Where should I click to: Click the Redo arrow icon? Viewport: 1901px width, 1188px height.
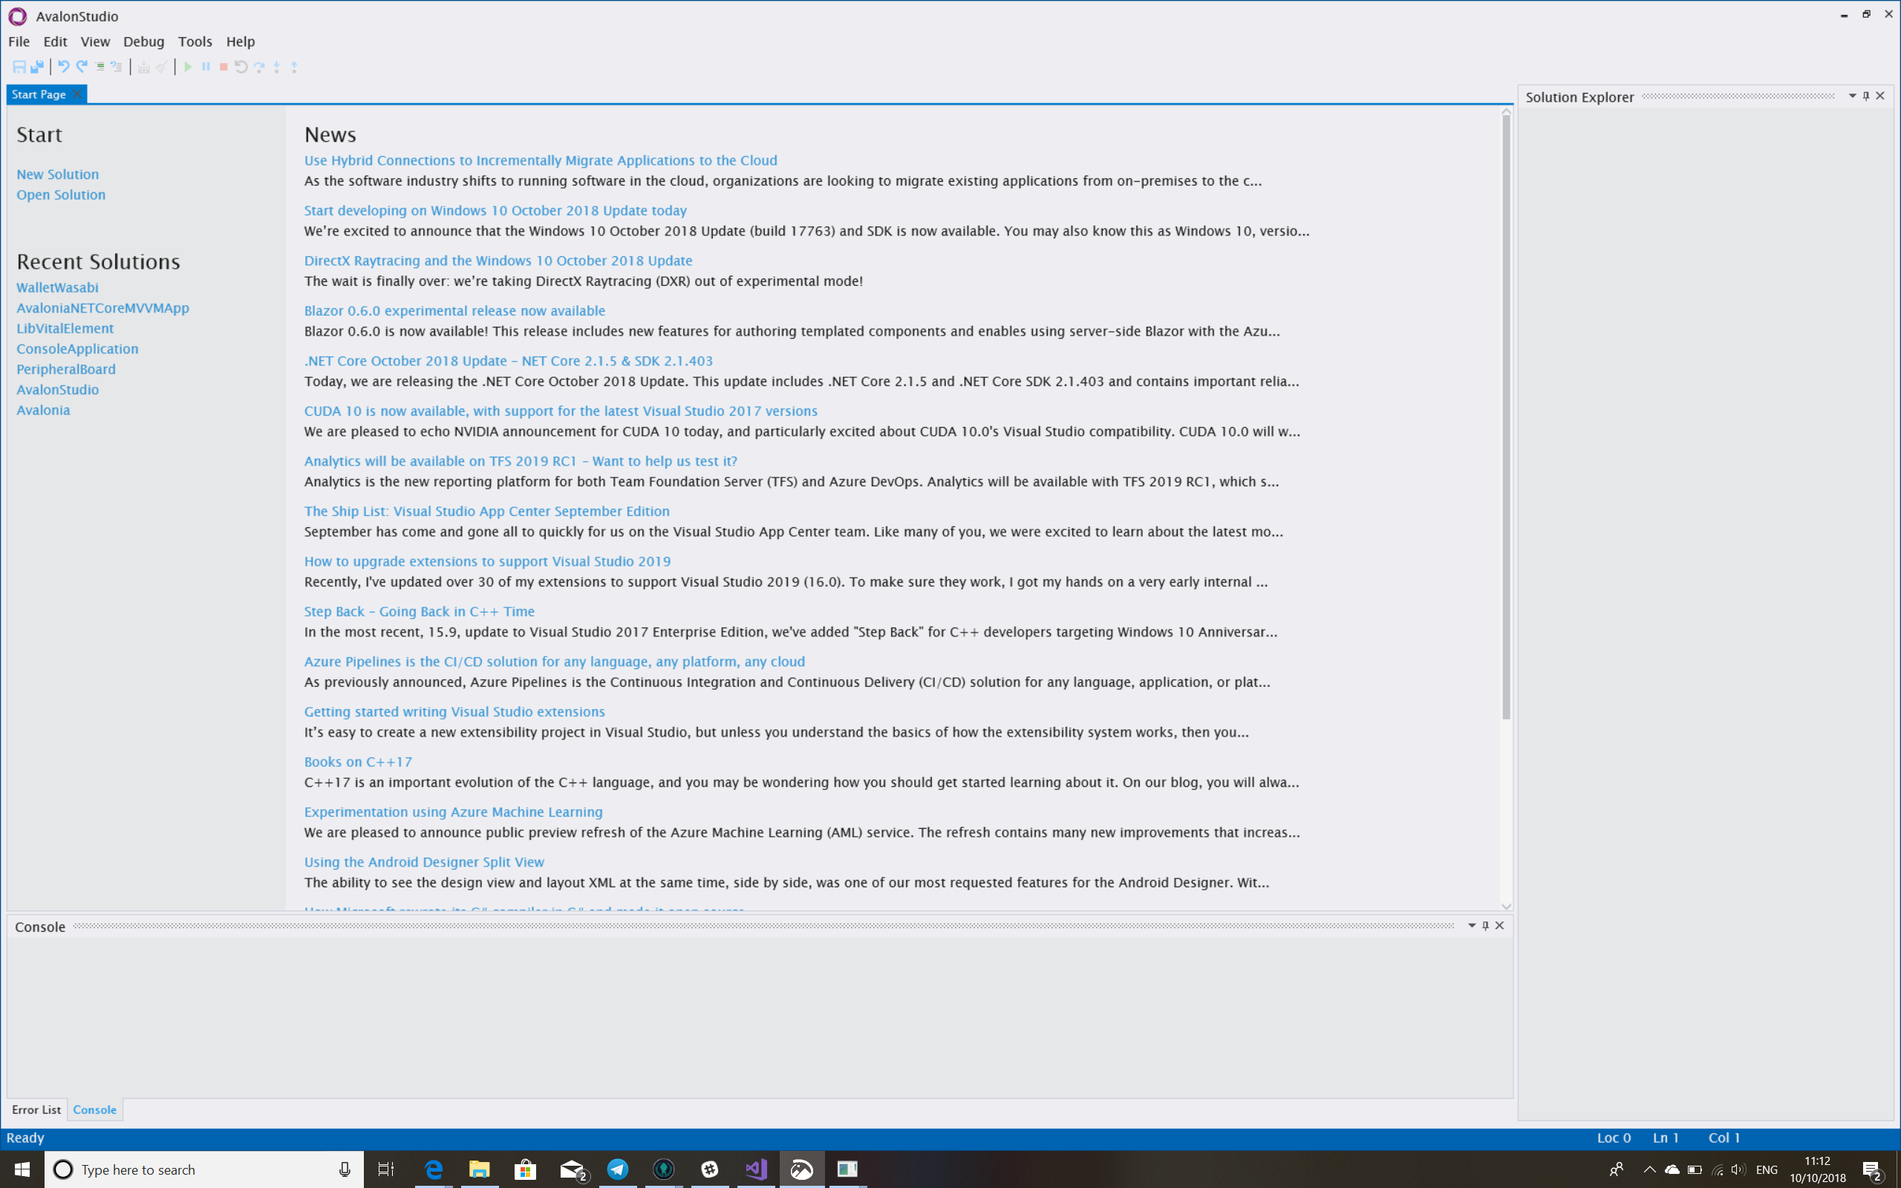[x=81, y=67]
